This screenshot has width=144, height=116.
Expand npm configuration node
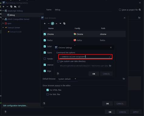pyautogui.click(x=3, y=23)
